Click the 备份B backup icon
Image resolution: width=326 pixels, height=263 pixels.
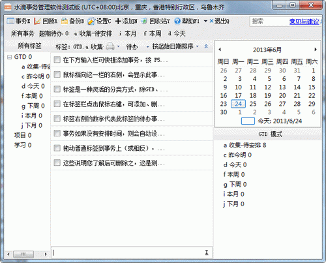(x=65, y=21)
